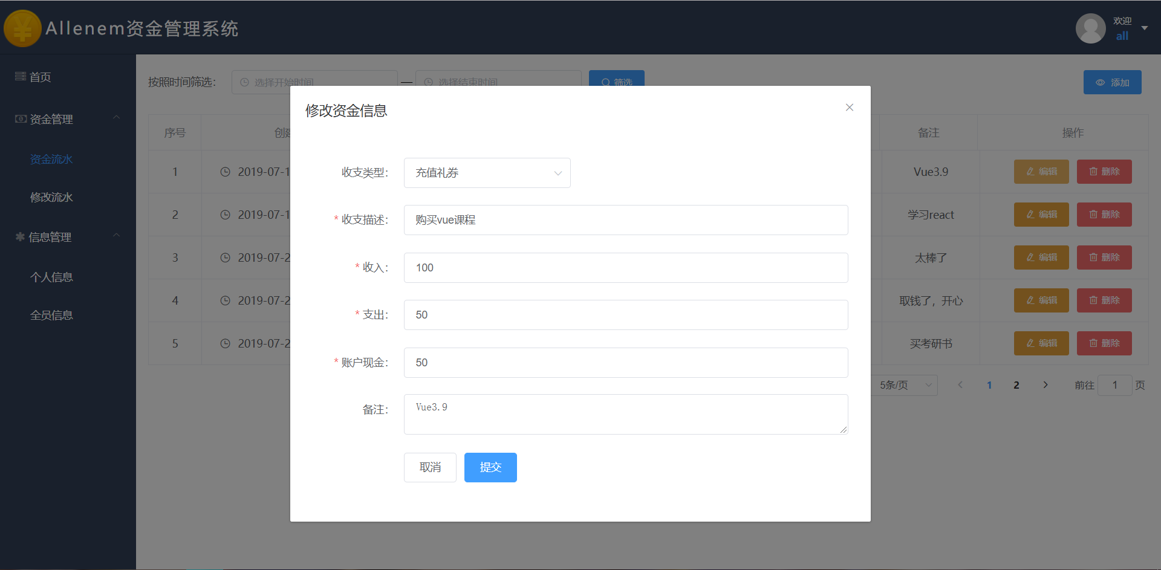Cancel editing with the 取消 button
This screenshot has width=1161, height=570.
click(x=430, y=467)
